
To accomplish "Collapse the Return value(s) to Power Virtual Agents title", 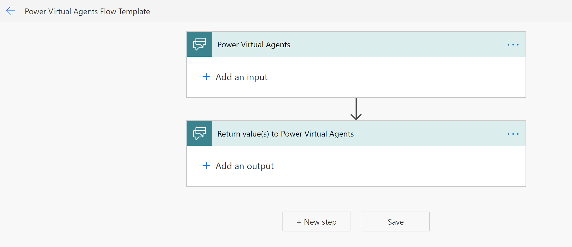I will click(x=285, y=134).
